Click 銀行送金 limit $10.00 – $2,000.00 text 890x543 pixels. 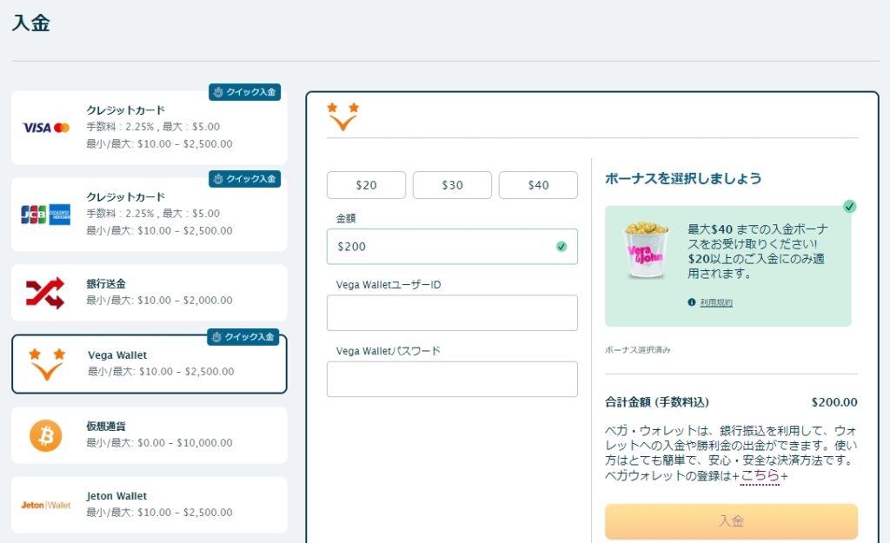[160, 300]
